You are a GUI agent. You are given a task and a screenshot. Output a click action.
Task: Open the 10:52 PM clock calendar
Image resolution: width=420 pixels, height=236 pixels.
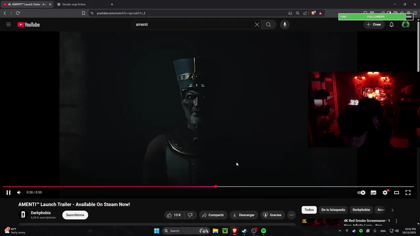coord(410,231)
